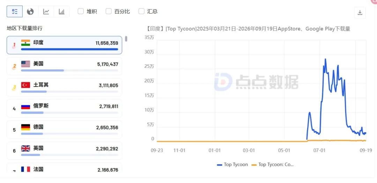Click the United Kingdom flag icon

(x=25, y=148)
